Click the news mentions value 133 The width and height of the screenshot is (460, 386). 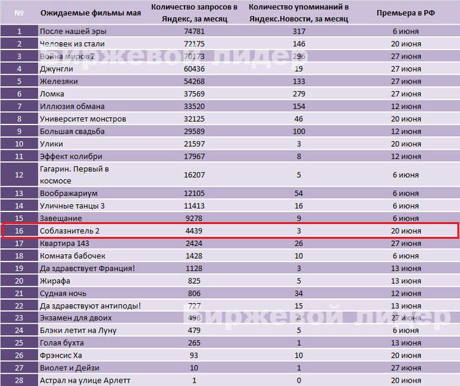click(x=299, y=82)
